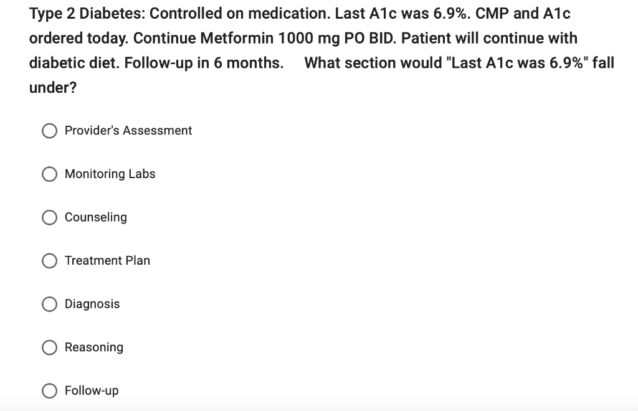Click the quoted "Last A1c was 6.9%" phrase
The width and height of the screenshot is (638, 411).
tap(517, 63)
